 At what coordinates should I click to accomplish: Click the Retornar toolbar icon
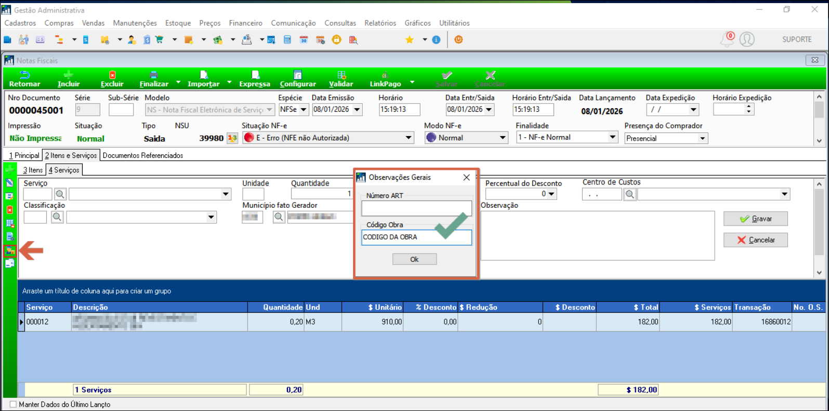24,75
